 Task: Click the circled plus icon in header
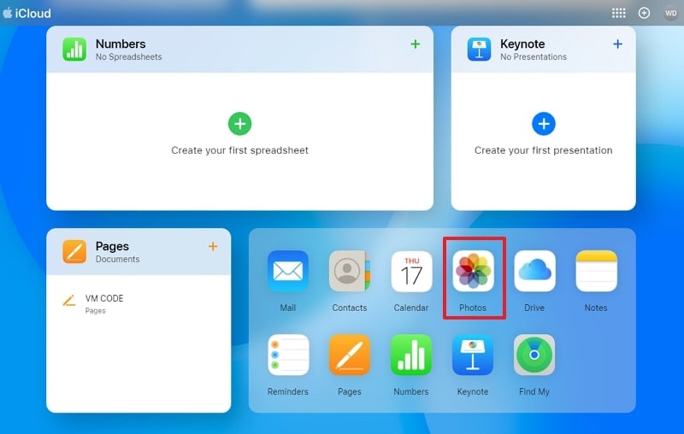pos(645,13)
